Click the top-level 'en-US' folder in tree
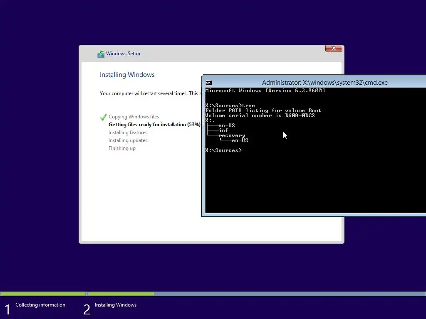This screenshot has width=426, height=319. click(227, 125)
